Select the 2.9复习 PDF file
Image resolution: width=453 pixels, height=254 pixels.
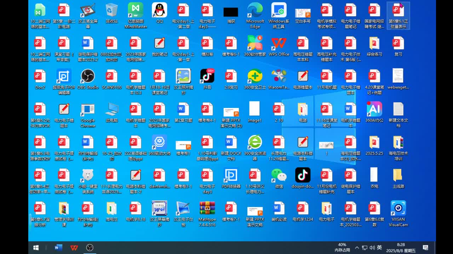point(231,79)
